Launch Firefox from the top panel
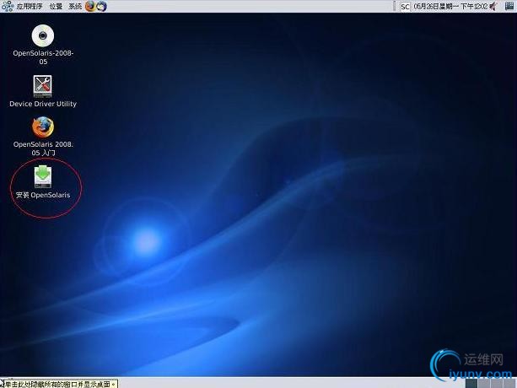This screenshot has width=517, height=388. [x=90, y=6]
